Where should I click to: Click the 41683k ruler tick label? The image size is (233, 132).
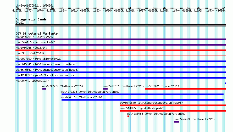[96, 10]
